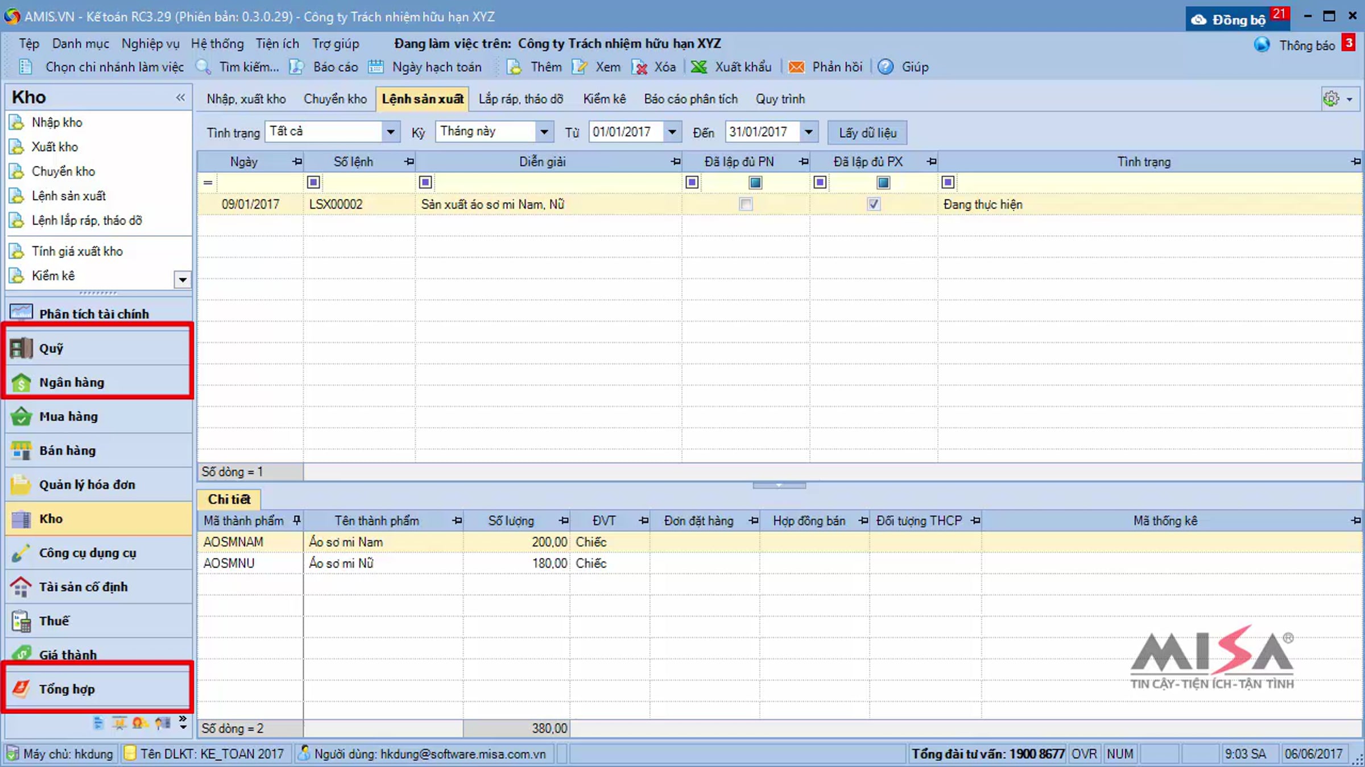1365x767 pixels.
Task: Click Tình trạng column filter operator box
Action: pos(948,182)
